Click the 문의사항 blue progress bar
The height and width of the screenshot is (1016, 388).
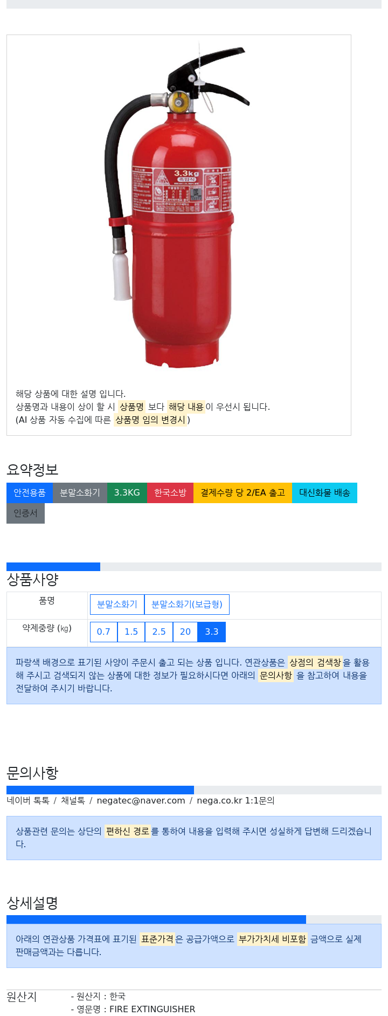[100, 790]
